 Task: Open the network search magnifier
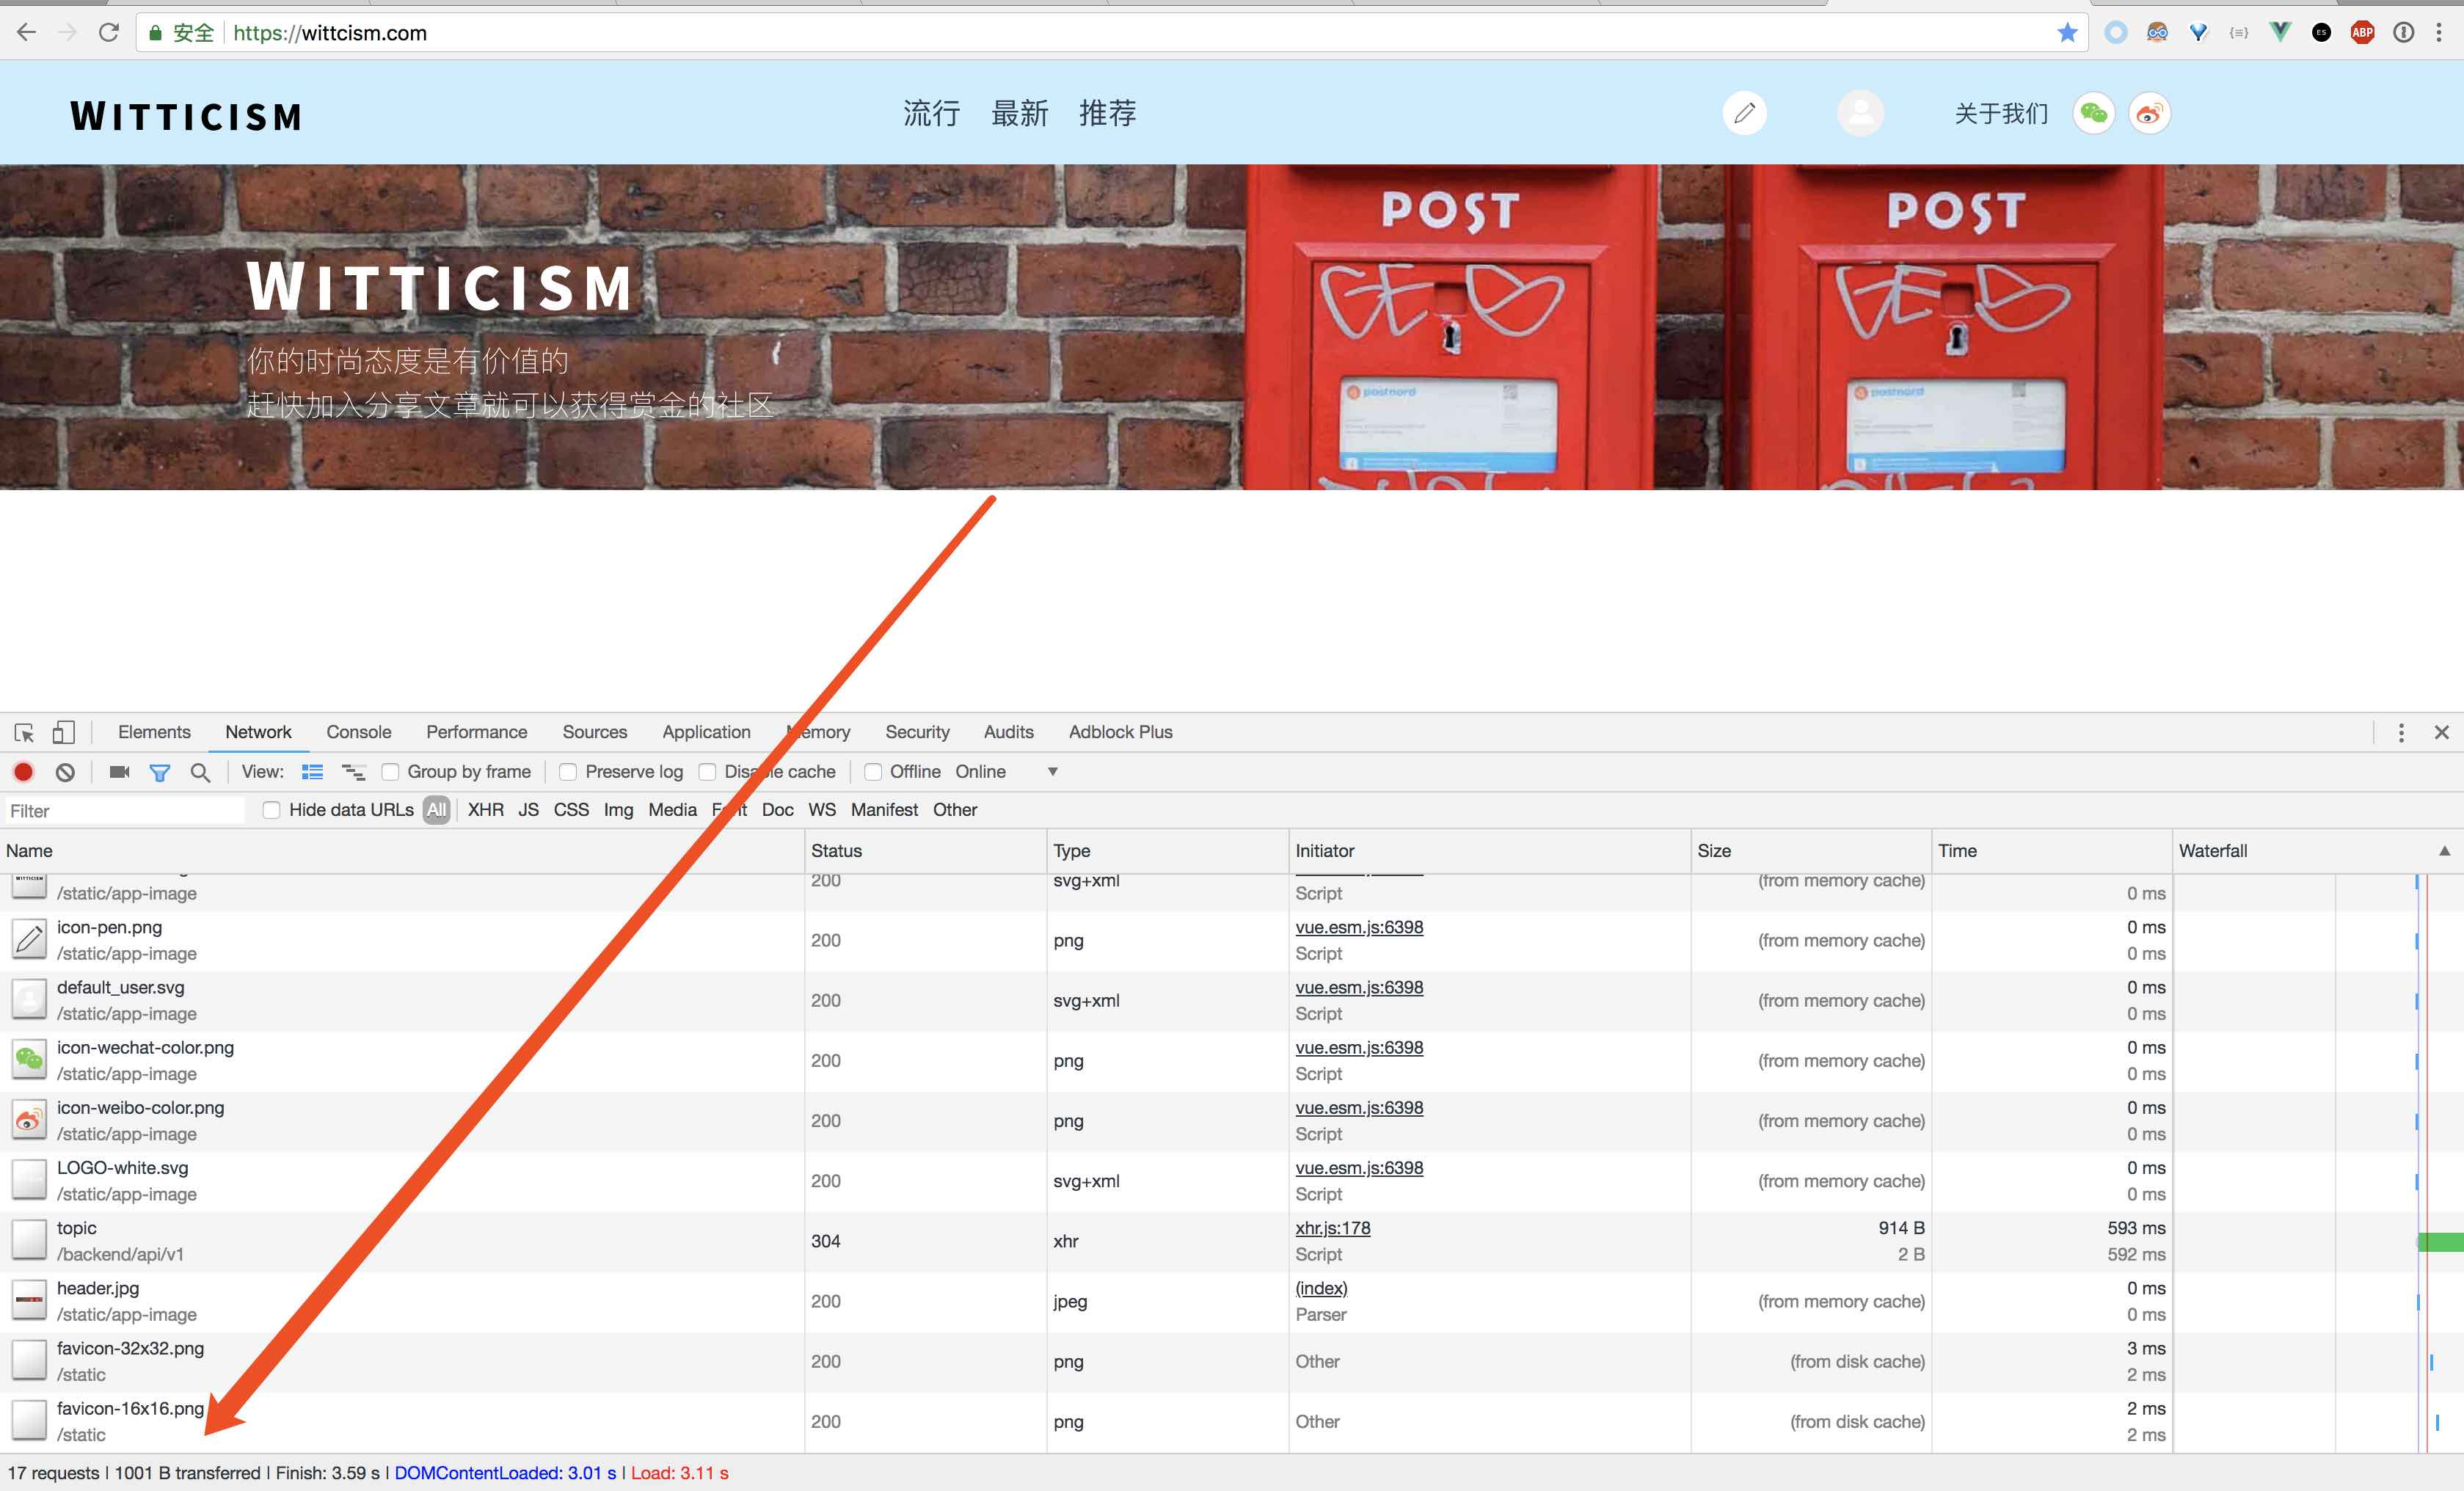[x=200, y=772]
